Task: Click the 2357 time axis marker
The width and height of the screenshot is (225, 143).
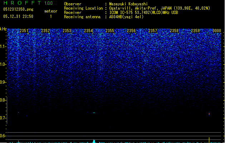Action: pyautogui.click(x=153, y=31)
